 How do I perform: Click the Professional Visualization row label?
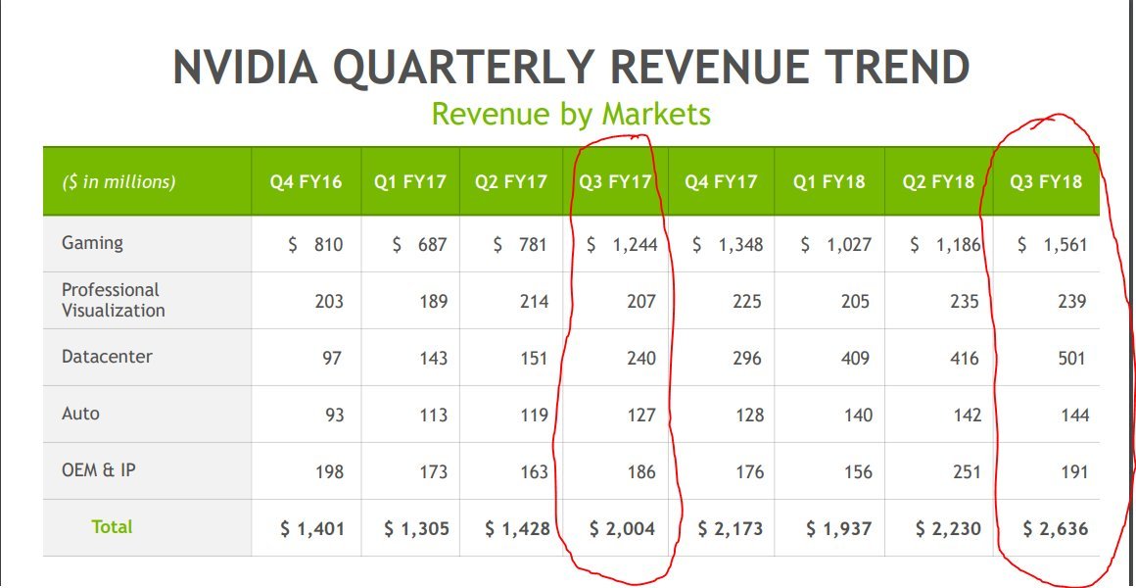pos(113,300)
